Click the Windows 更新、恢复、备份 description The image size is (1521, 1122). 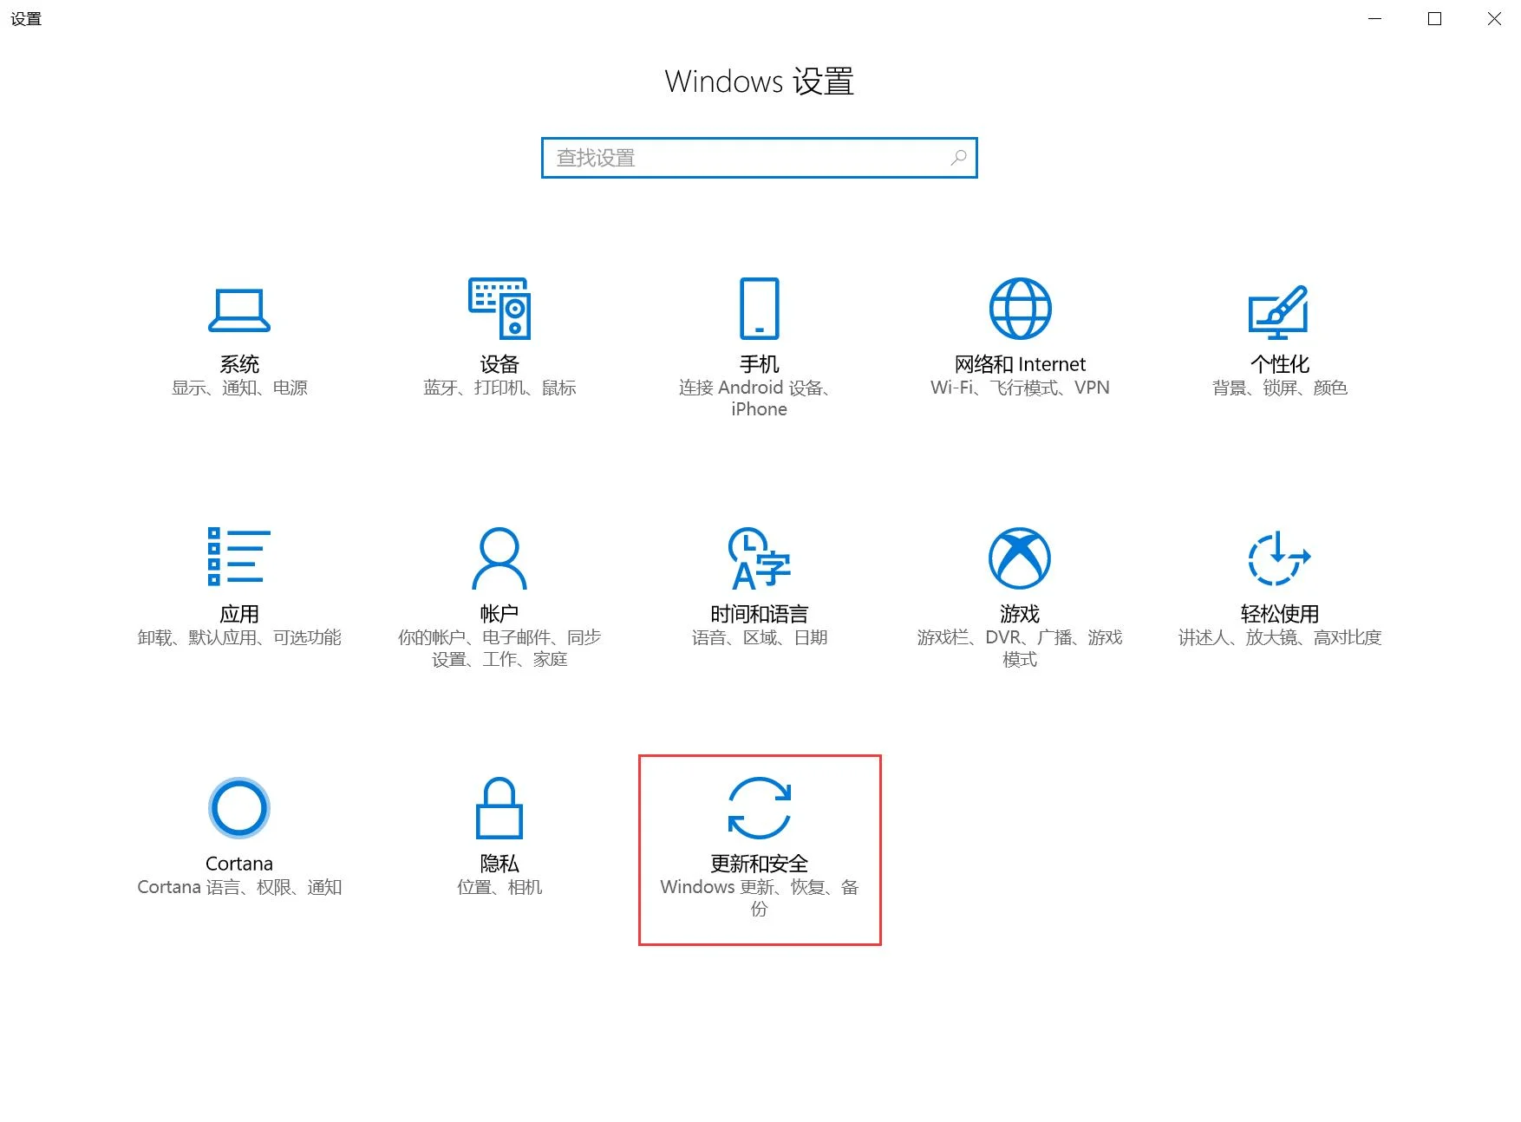(759, 897)
